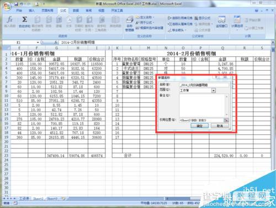Click the Calculate Now button in ribbon
The image size is (276, 208).
(253, 20)
